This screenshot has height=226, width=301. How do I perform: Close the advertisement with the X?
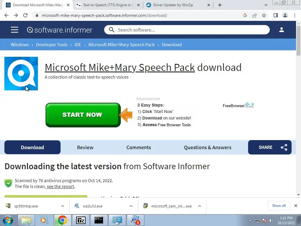tap(252, 104)
